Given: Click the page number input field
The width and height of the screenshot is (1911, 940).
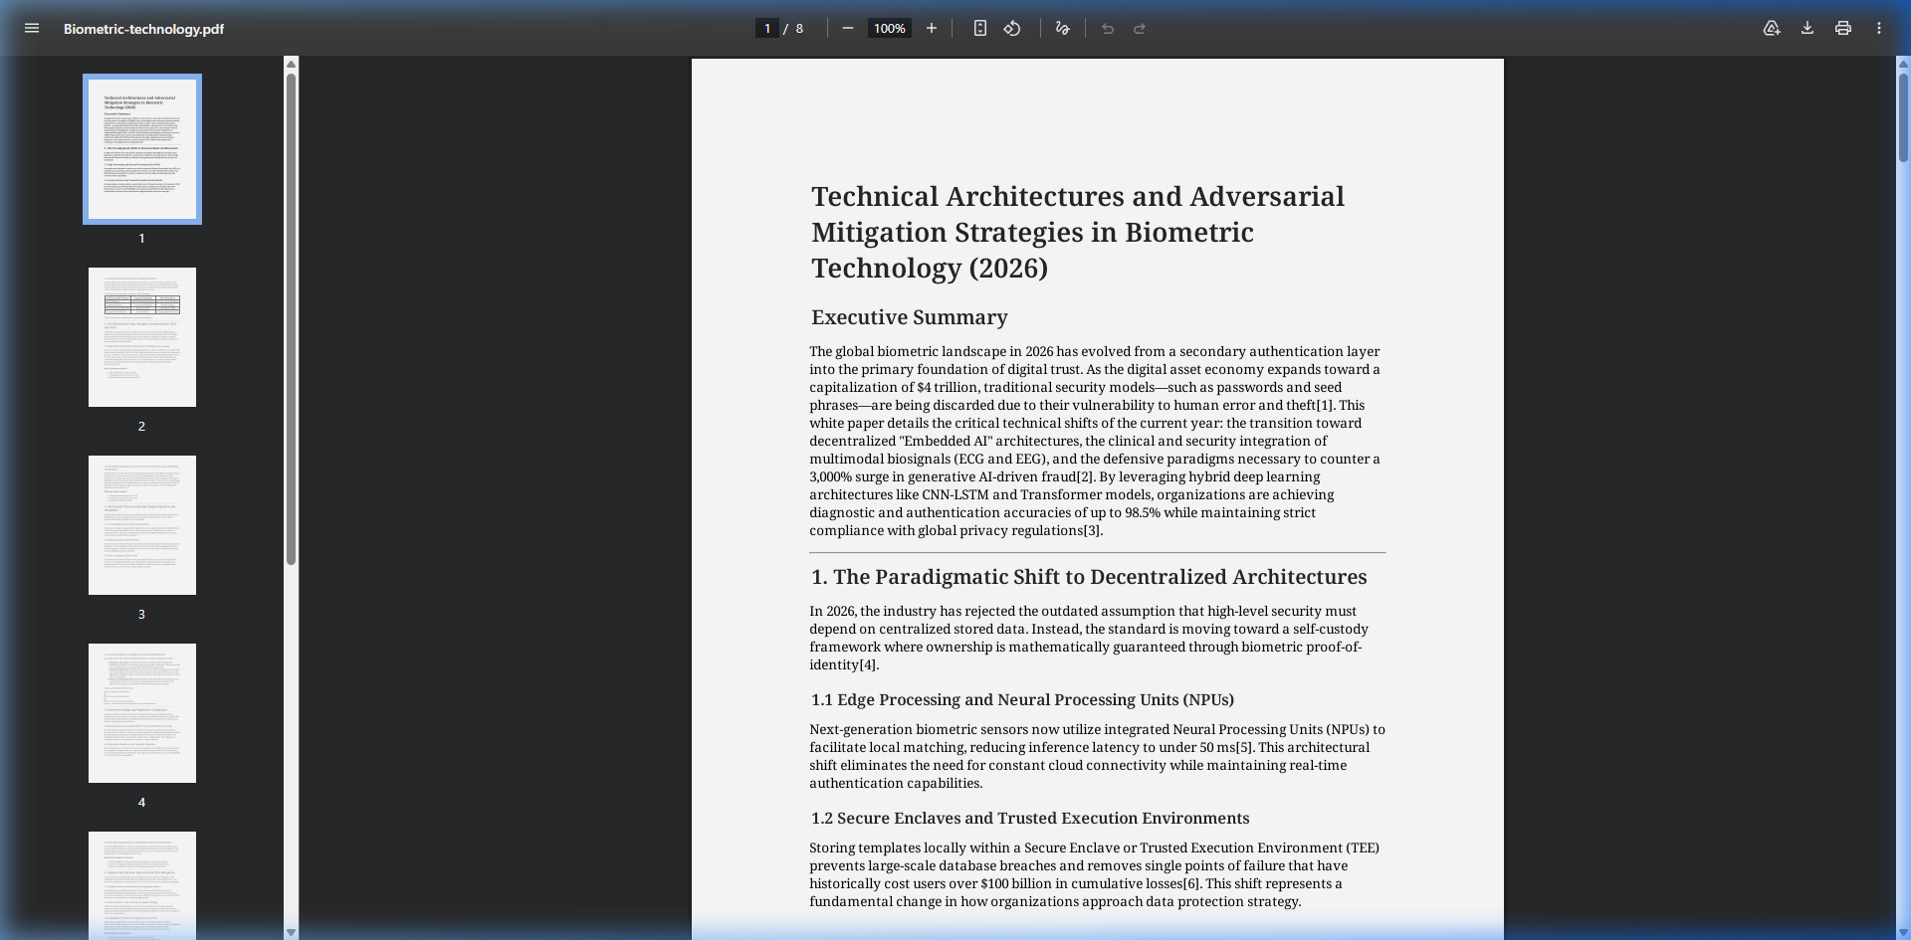Looking at the screenshot, I should (767, 29).
